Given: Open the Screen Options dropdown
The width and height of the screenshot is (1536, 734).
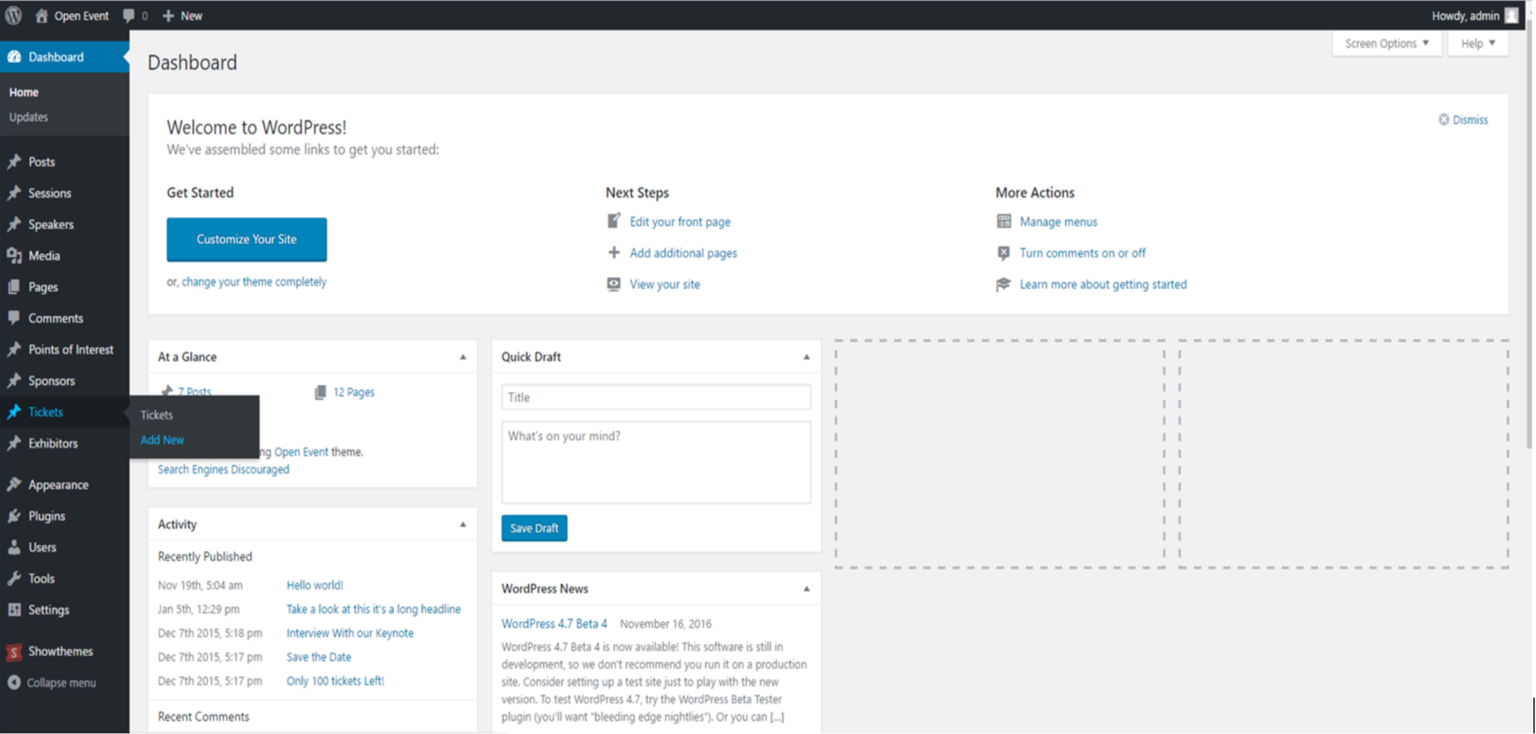Looking at the screenshot, I should [x=1387, y=43].
